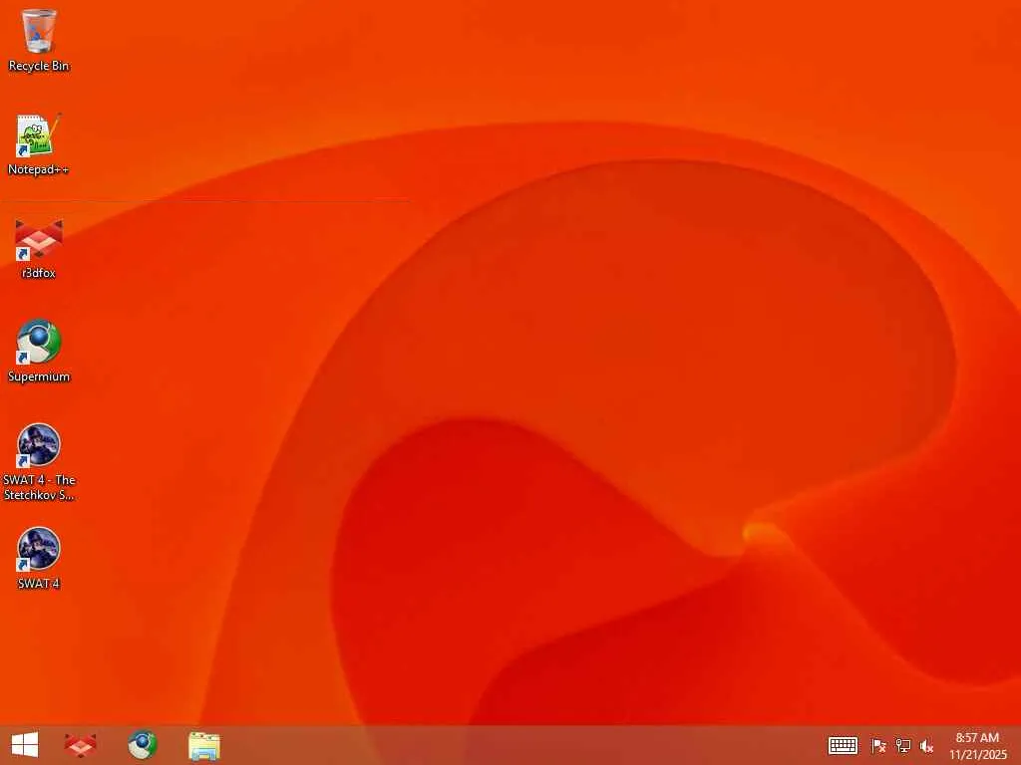Open the clock showing 8:57 AM
Screen dimensions: 1021x765
tap(977, 745)
